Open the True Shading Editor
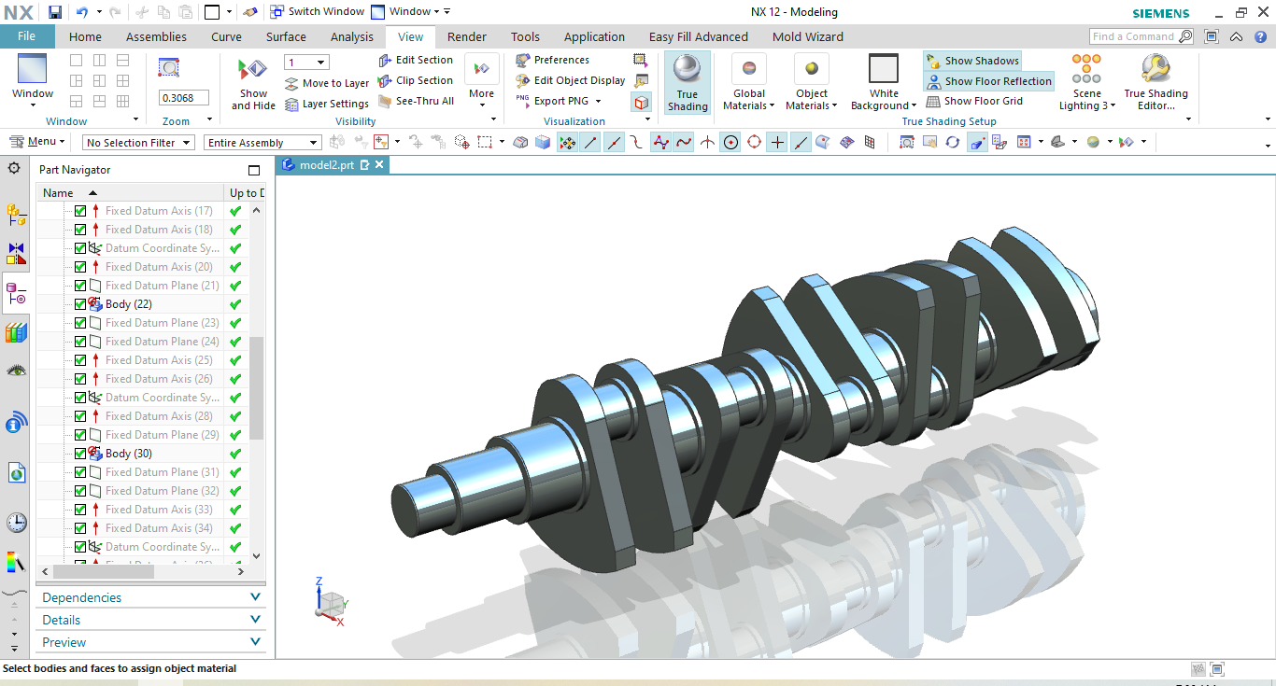 [x=1155, y=83]
